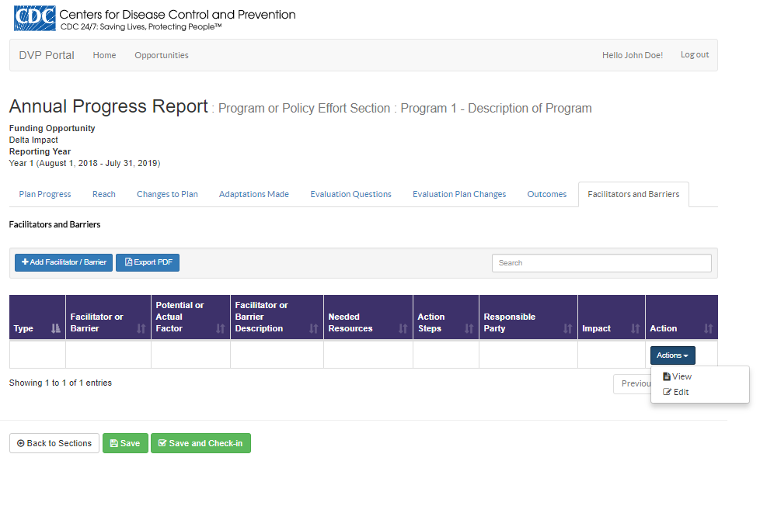This screenshot has height=506, width=760.
Task: Export the table as PDF
Action: coord(148,262)
